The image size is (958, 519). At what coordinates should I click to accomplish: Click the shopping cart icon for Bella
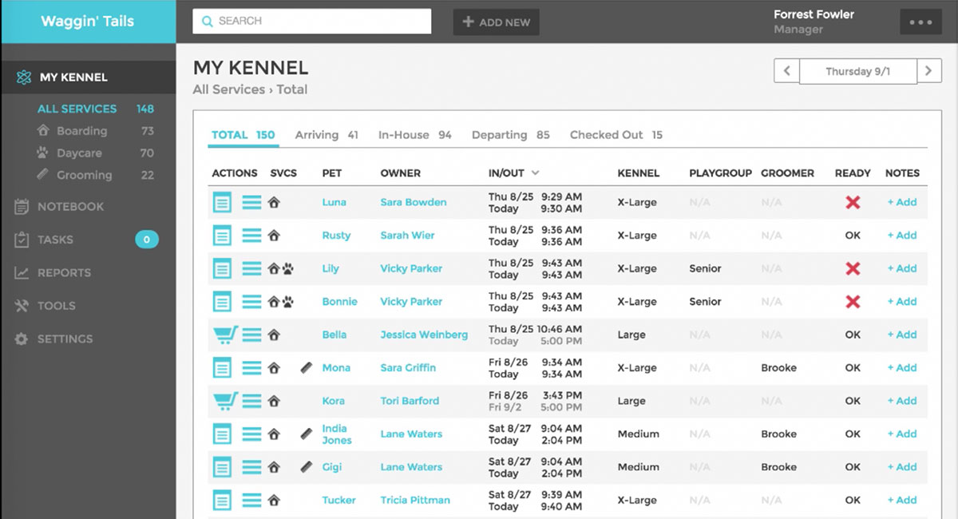click(x=224, y=335)
